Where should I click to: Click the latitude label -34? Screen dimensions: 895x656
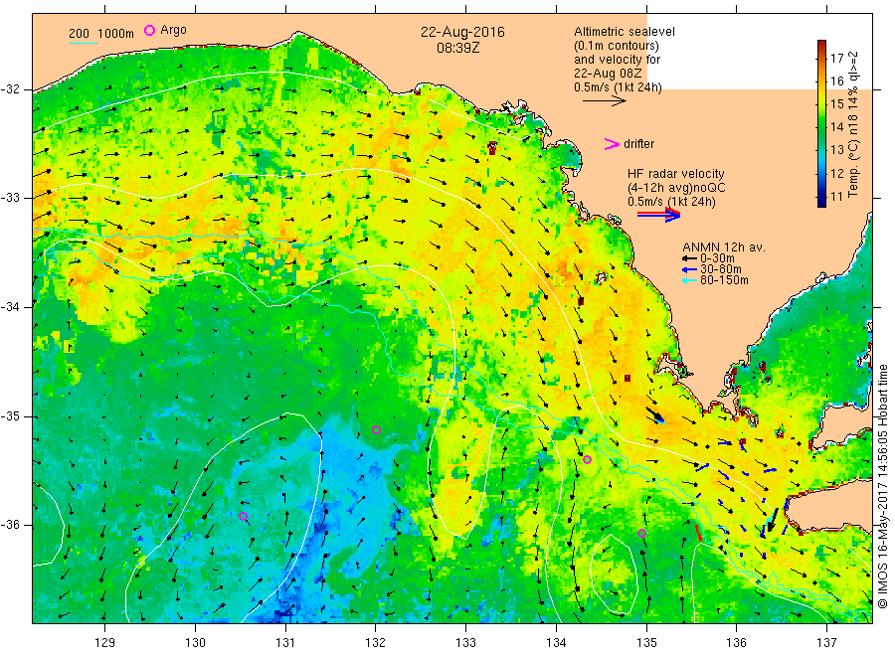(x=10, y=307)
